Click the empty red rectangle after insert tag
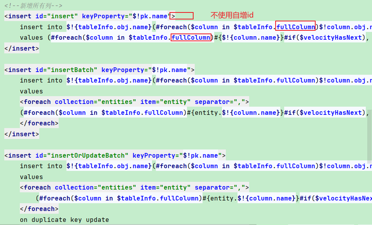This screenshot has width=372, height=225. click(x=184, y=16)
